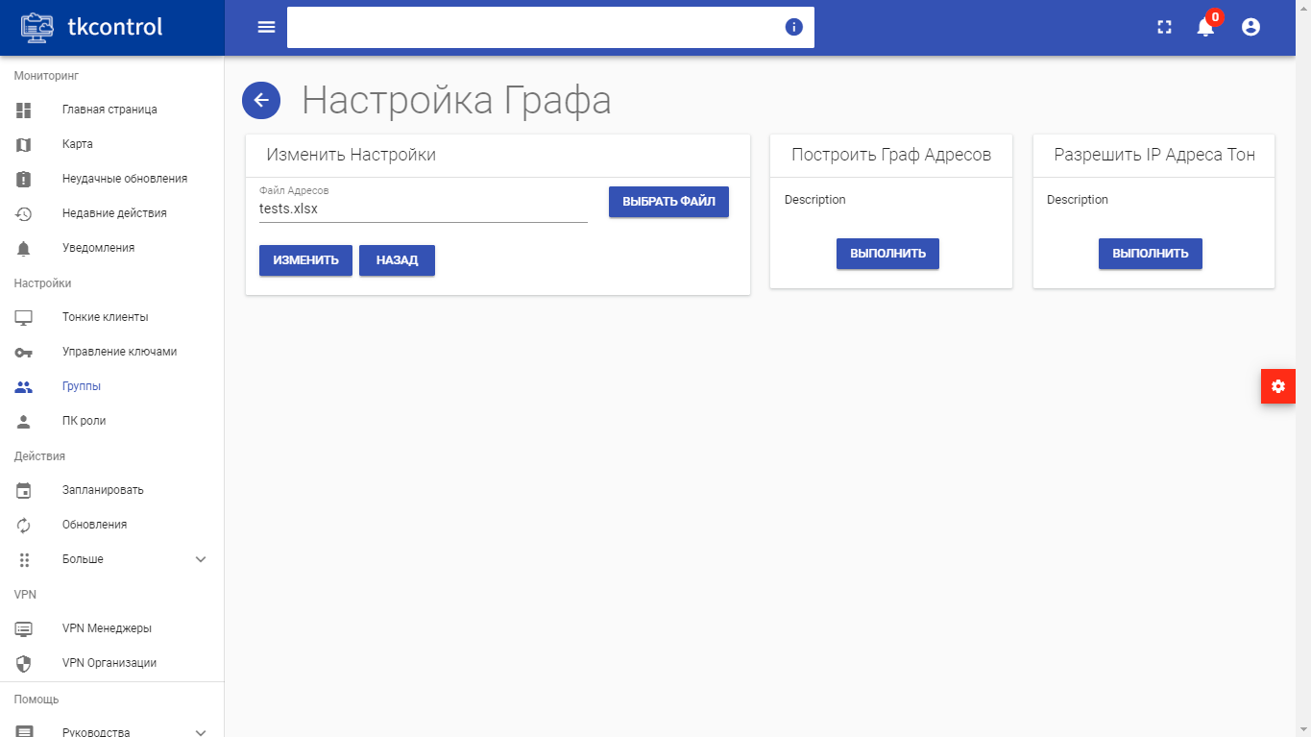Open Главная страница in sidebar
This screenshot has height=737, width=1311.
tap(111, 110)
